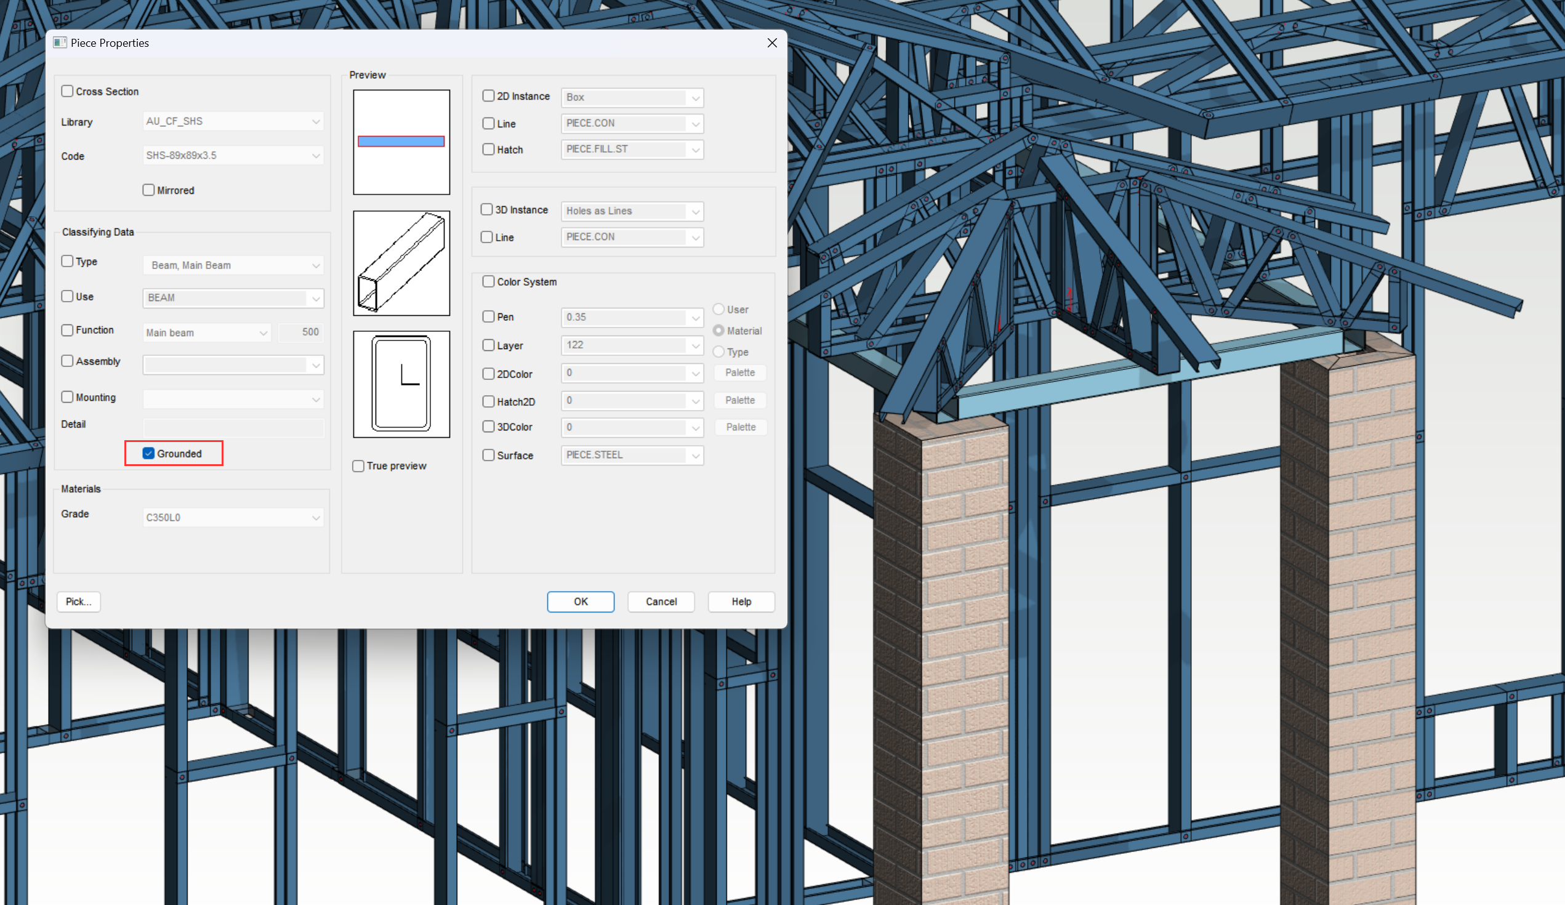
Task: Select the User radio button
Action: 718,309
